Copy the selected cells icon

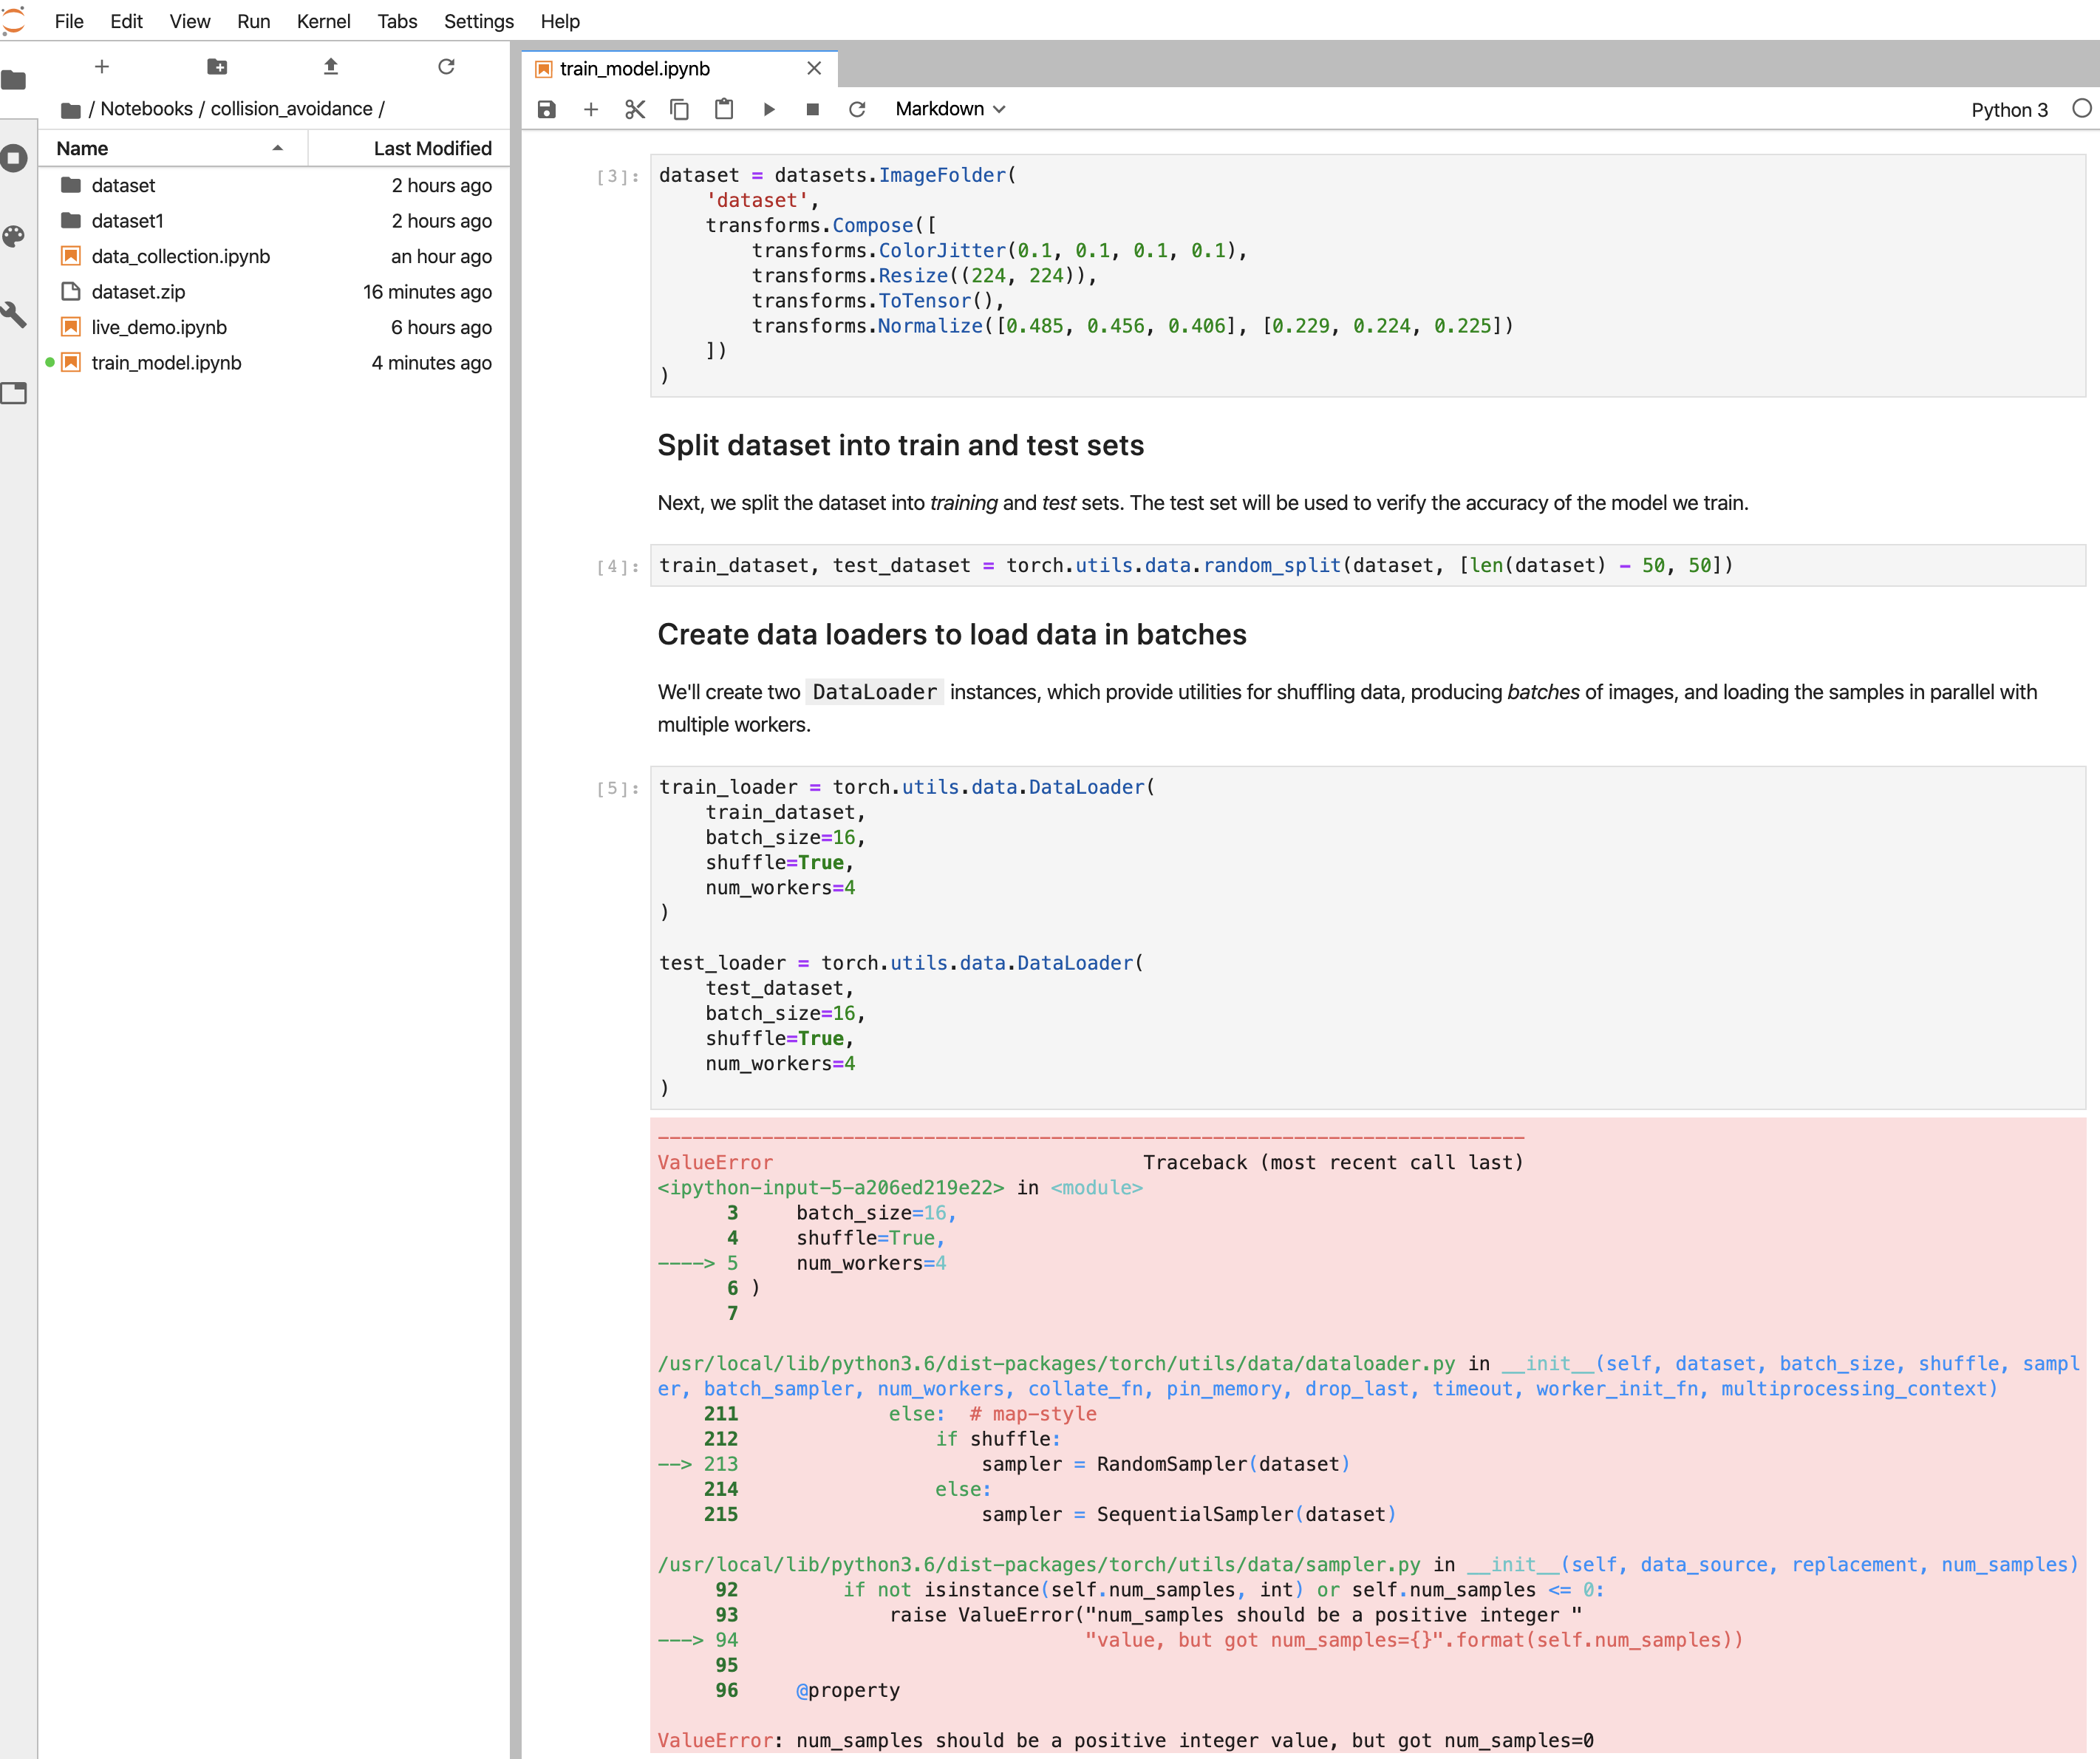point(679,109)
